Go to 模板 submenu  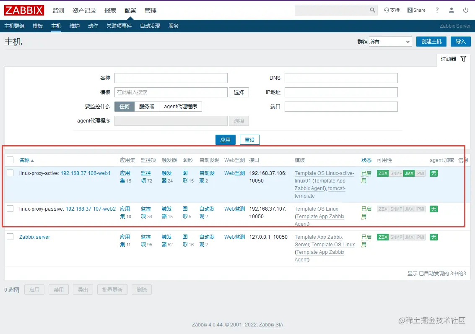38,26
